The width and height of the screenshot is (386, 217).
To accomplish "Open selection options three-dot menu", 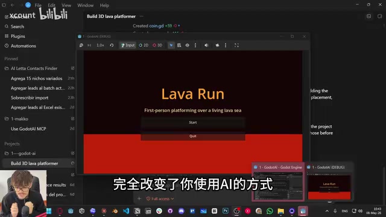I will pyautogui.click(x=195, y=45).
